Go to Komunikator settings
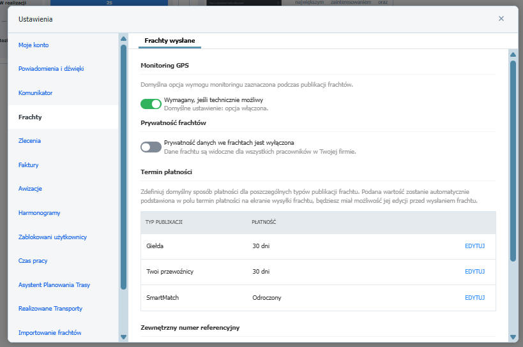Image resolution: width=523 pixels, height=347 pixels. 36,93
